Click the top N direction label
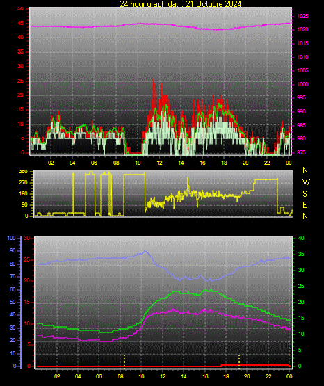324x386 pixels. click(x=305, y=170)
